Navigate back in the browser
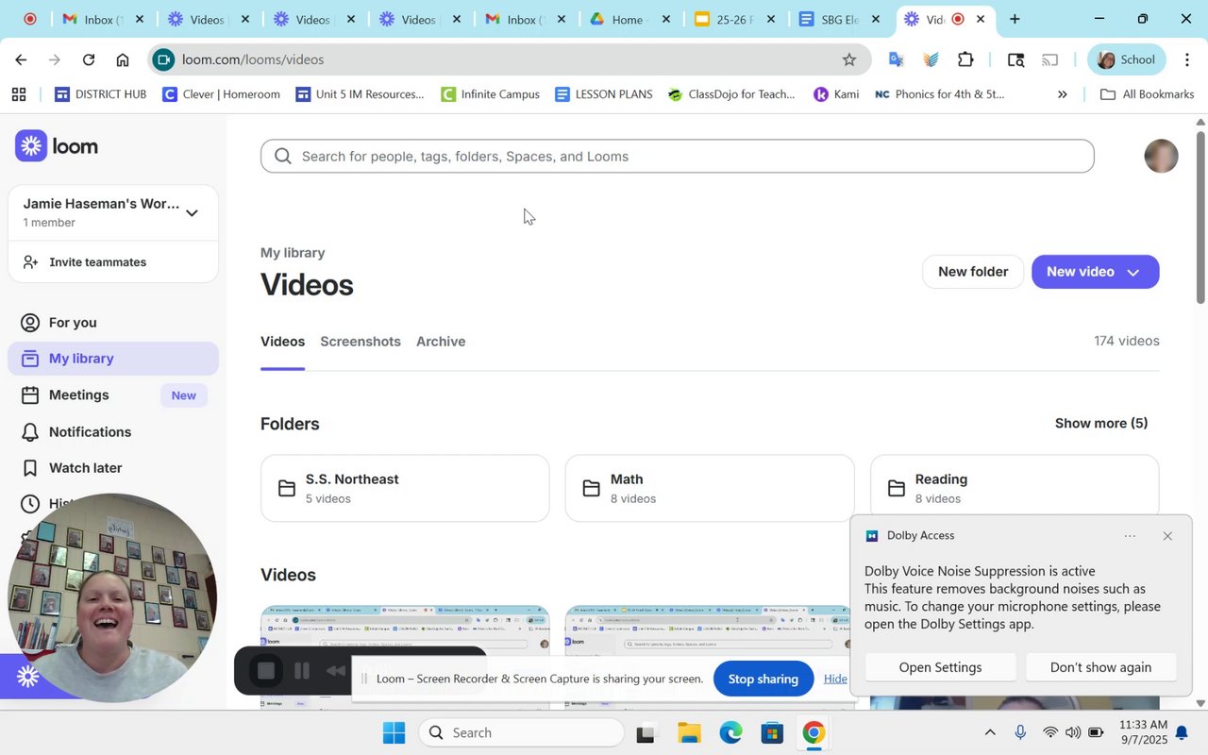This screenshot has height=755, width=1208. pyautogui.click(x=21, y=59)
